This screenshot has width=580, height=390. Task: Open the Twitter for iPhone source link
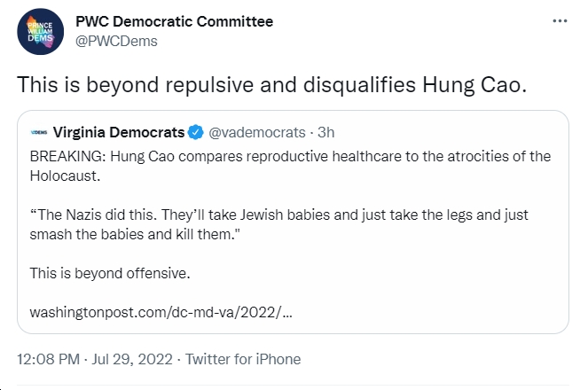pyautogui.click(x=243, y=359)
